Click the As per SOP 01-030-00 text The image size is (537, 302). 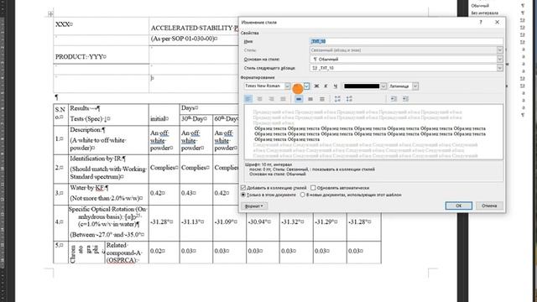click(185, 39)
